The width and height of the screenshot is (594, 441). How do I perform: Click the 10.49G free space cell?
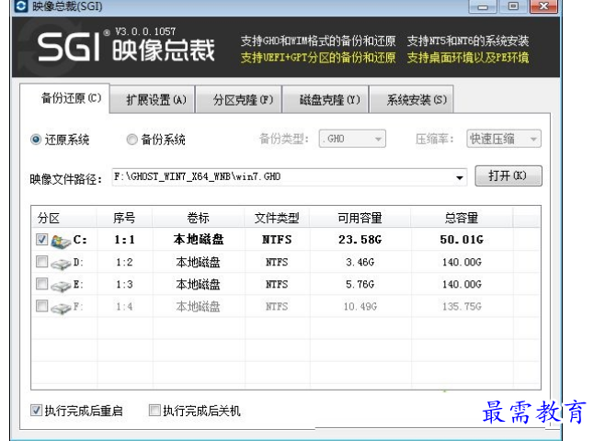point(360,306)
